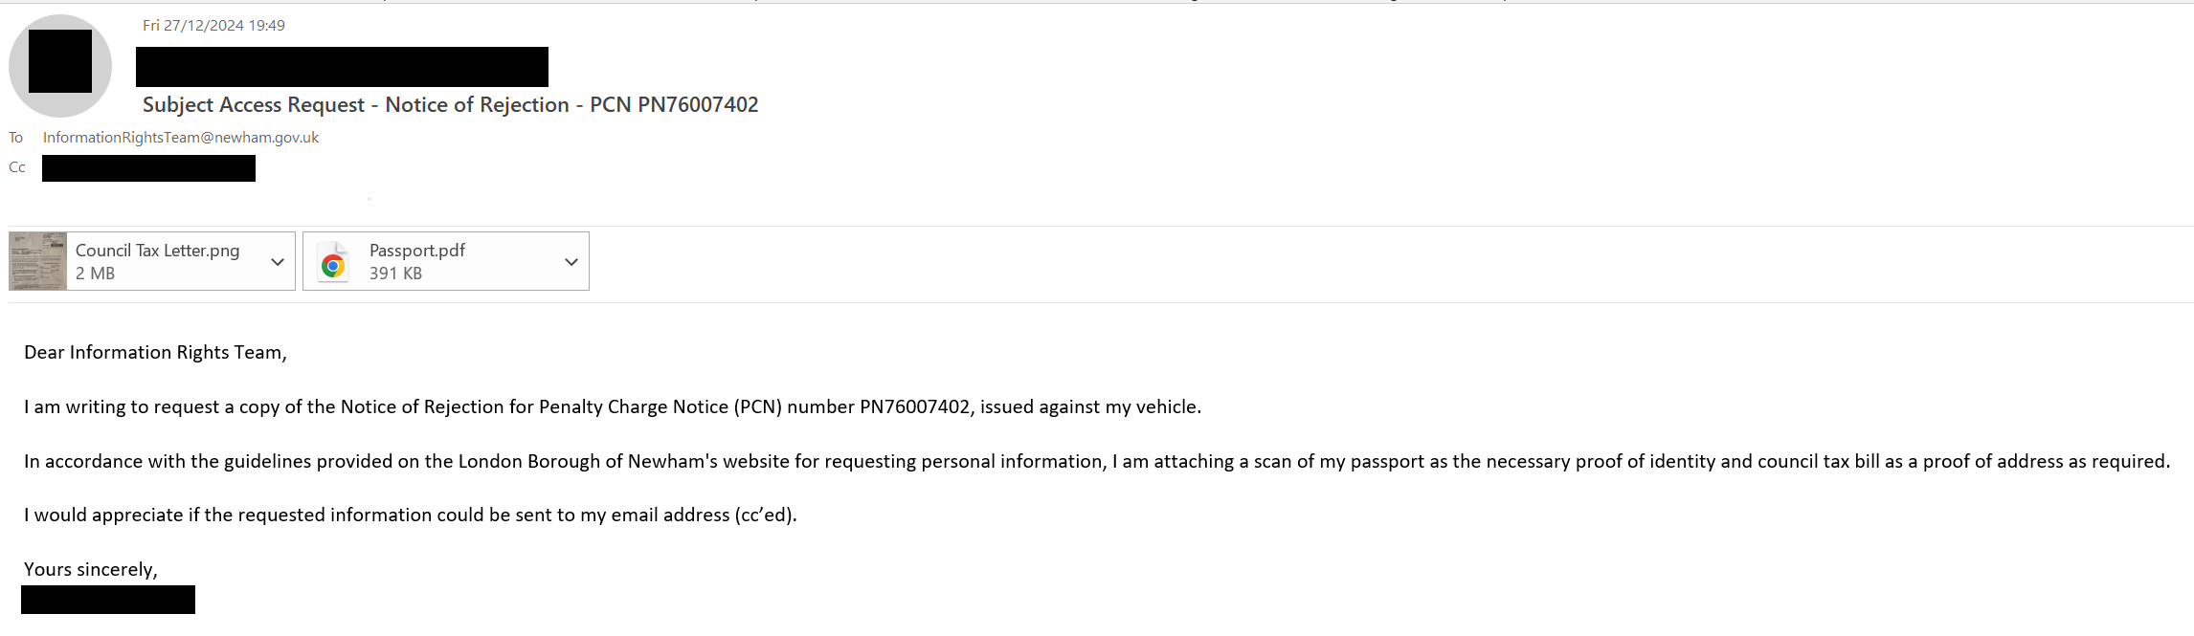Screen dimensions: 2194x636
Task: Click the email subject line
Action: coord(450,105)
